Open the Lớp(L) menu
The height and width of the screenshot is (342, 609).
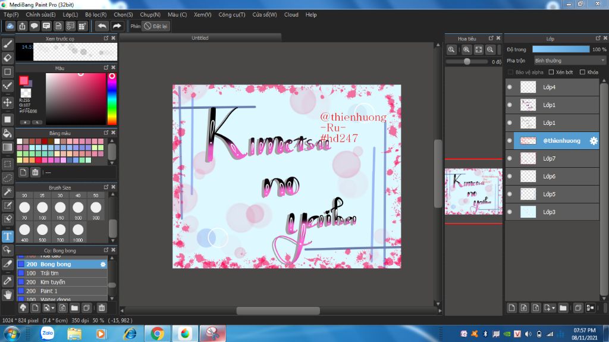70,14
